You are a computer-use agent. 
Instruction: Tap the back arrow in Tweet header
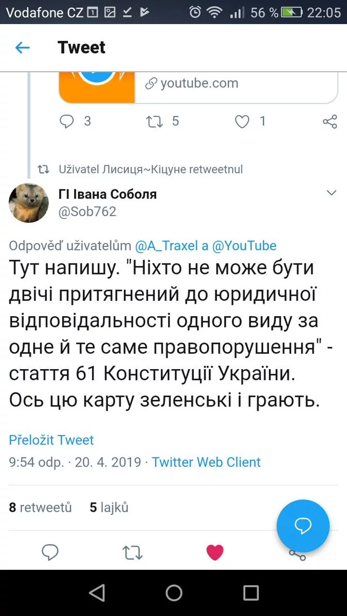coord(23,48)
